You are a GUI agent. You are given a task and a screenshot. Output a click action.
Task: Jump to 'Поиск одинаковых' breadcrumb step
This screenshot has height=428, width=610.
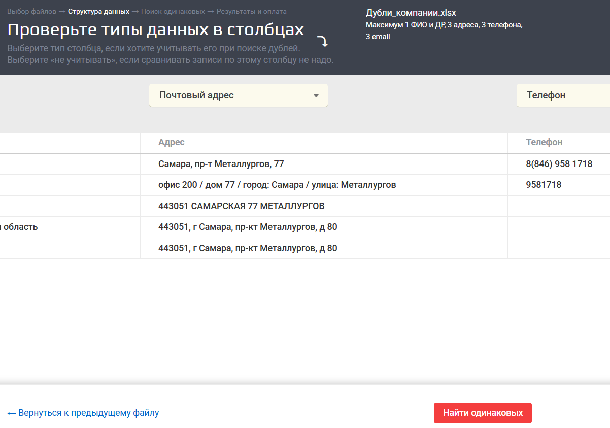pyautogui.click(x=173, y=11)
